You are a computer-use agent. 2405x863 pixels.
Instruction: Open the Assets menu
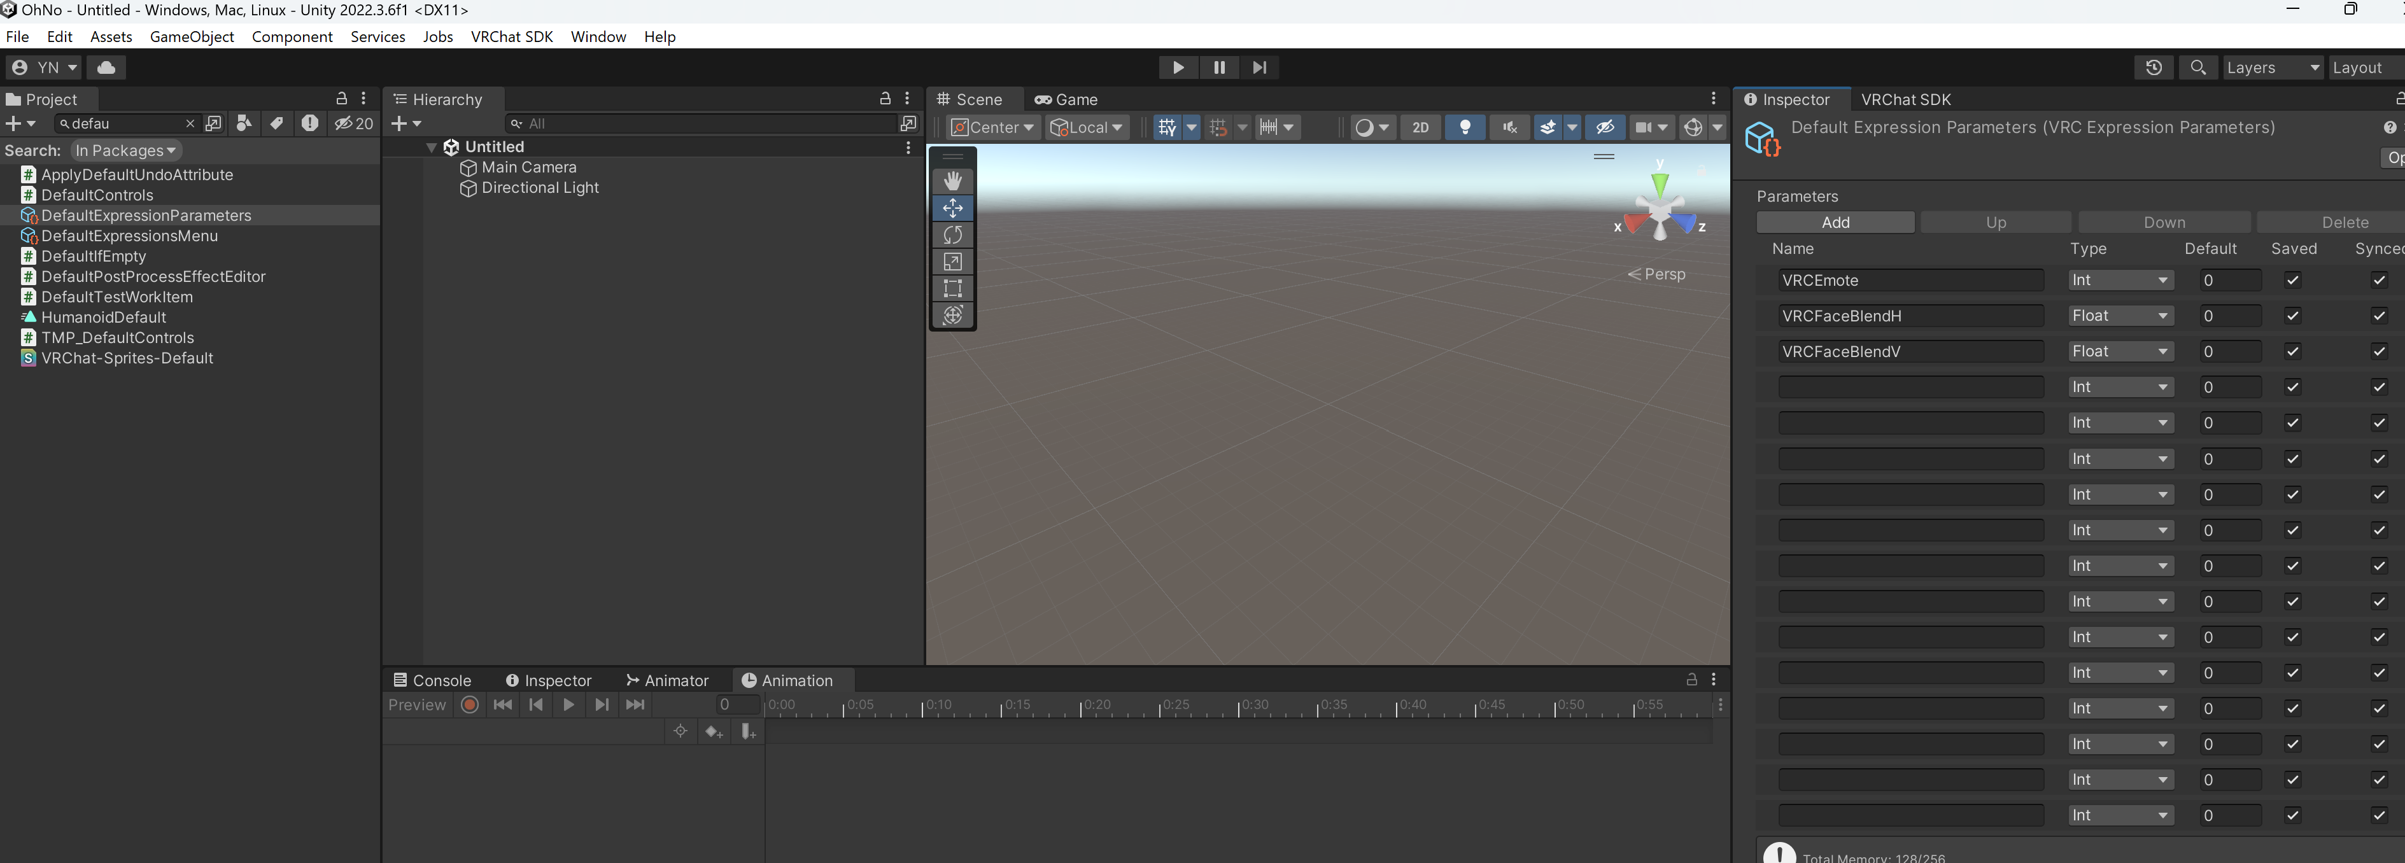pos(111,36)
